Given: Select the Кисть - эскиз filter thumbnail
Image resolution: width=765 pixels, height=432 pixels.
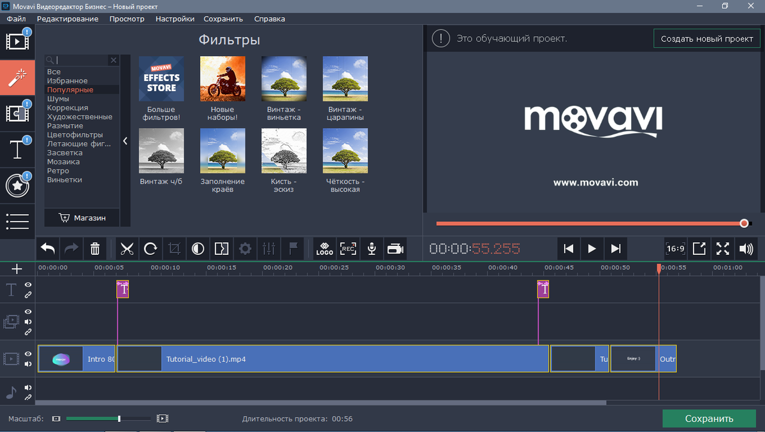Looking at the screenshot, I should (284, 150).
